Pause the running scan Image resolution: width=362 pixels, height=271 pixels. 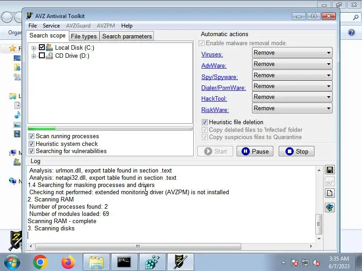[255, 151]
